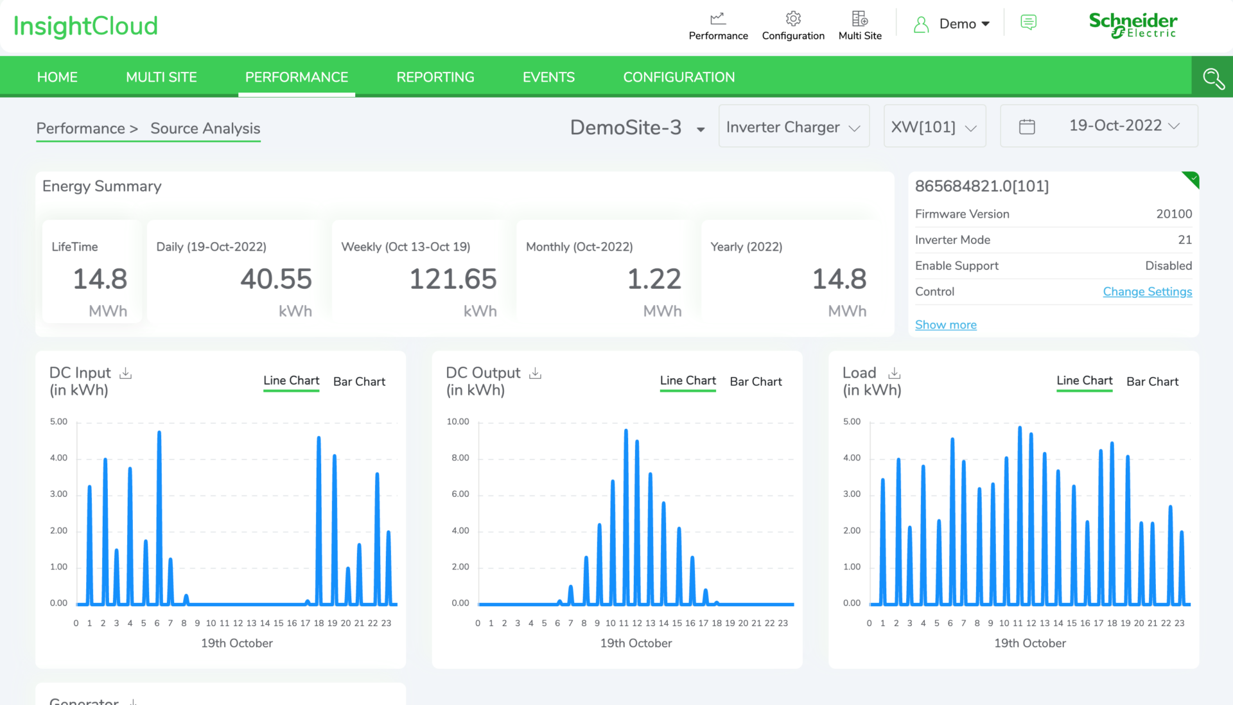The image size is (1233, 705).
Task: Open the calendar date picker icon
Action: tap(1027, 126)
